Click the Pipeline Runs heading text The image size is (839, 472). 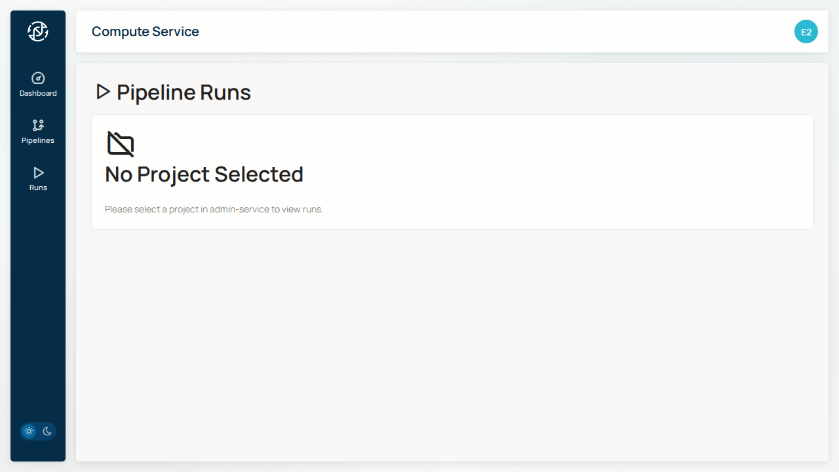(x=184, y=92)
